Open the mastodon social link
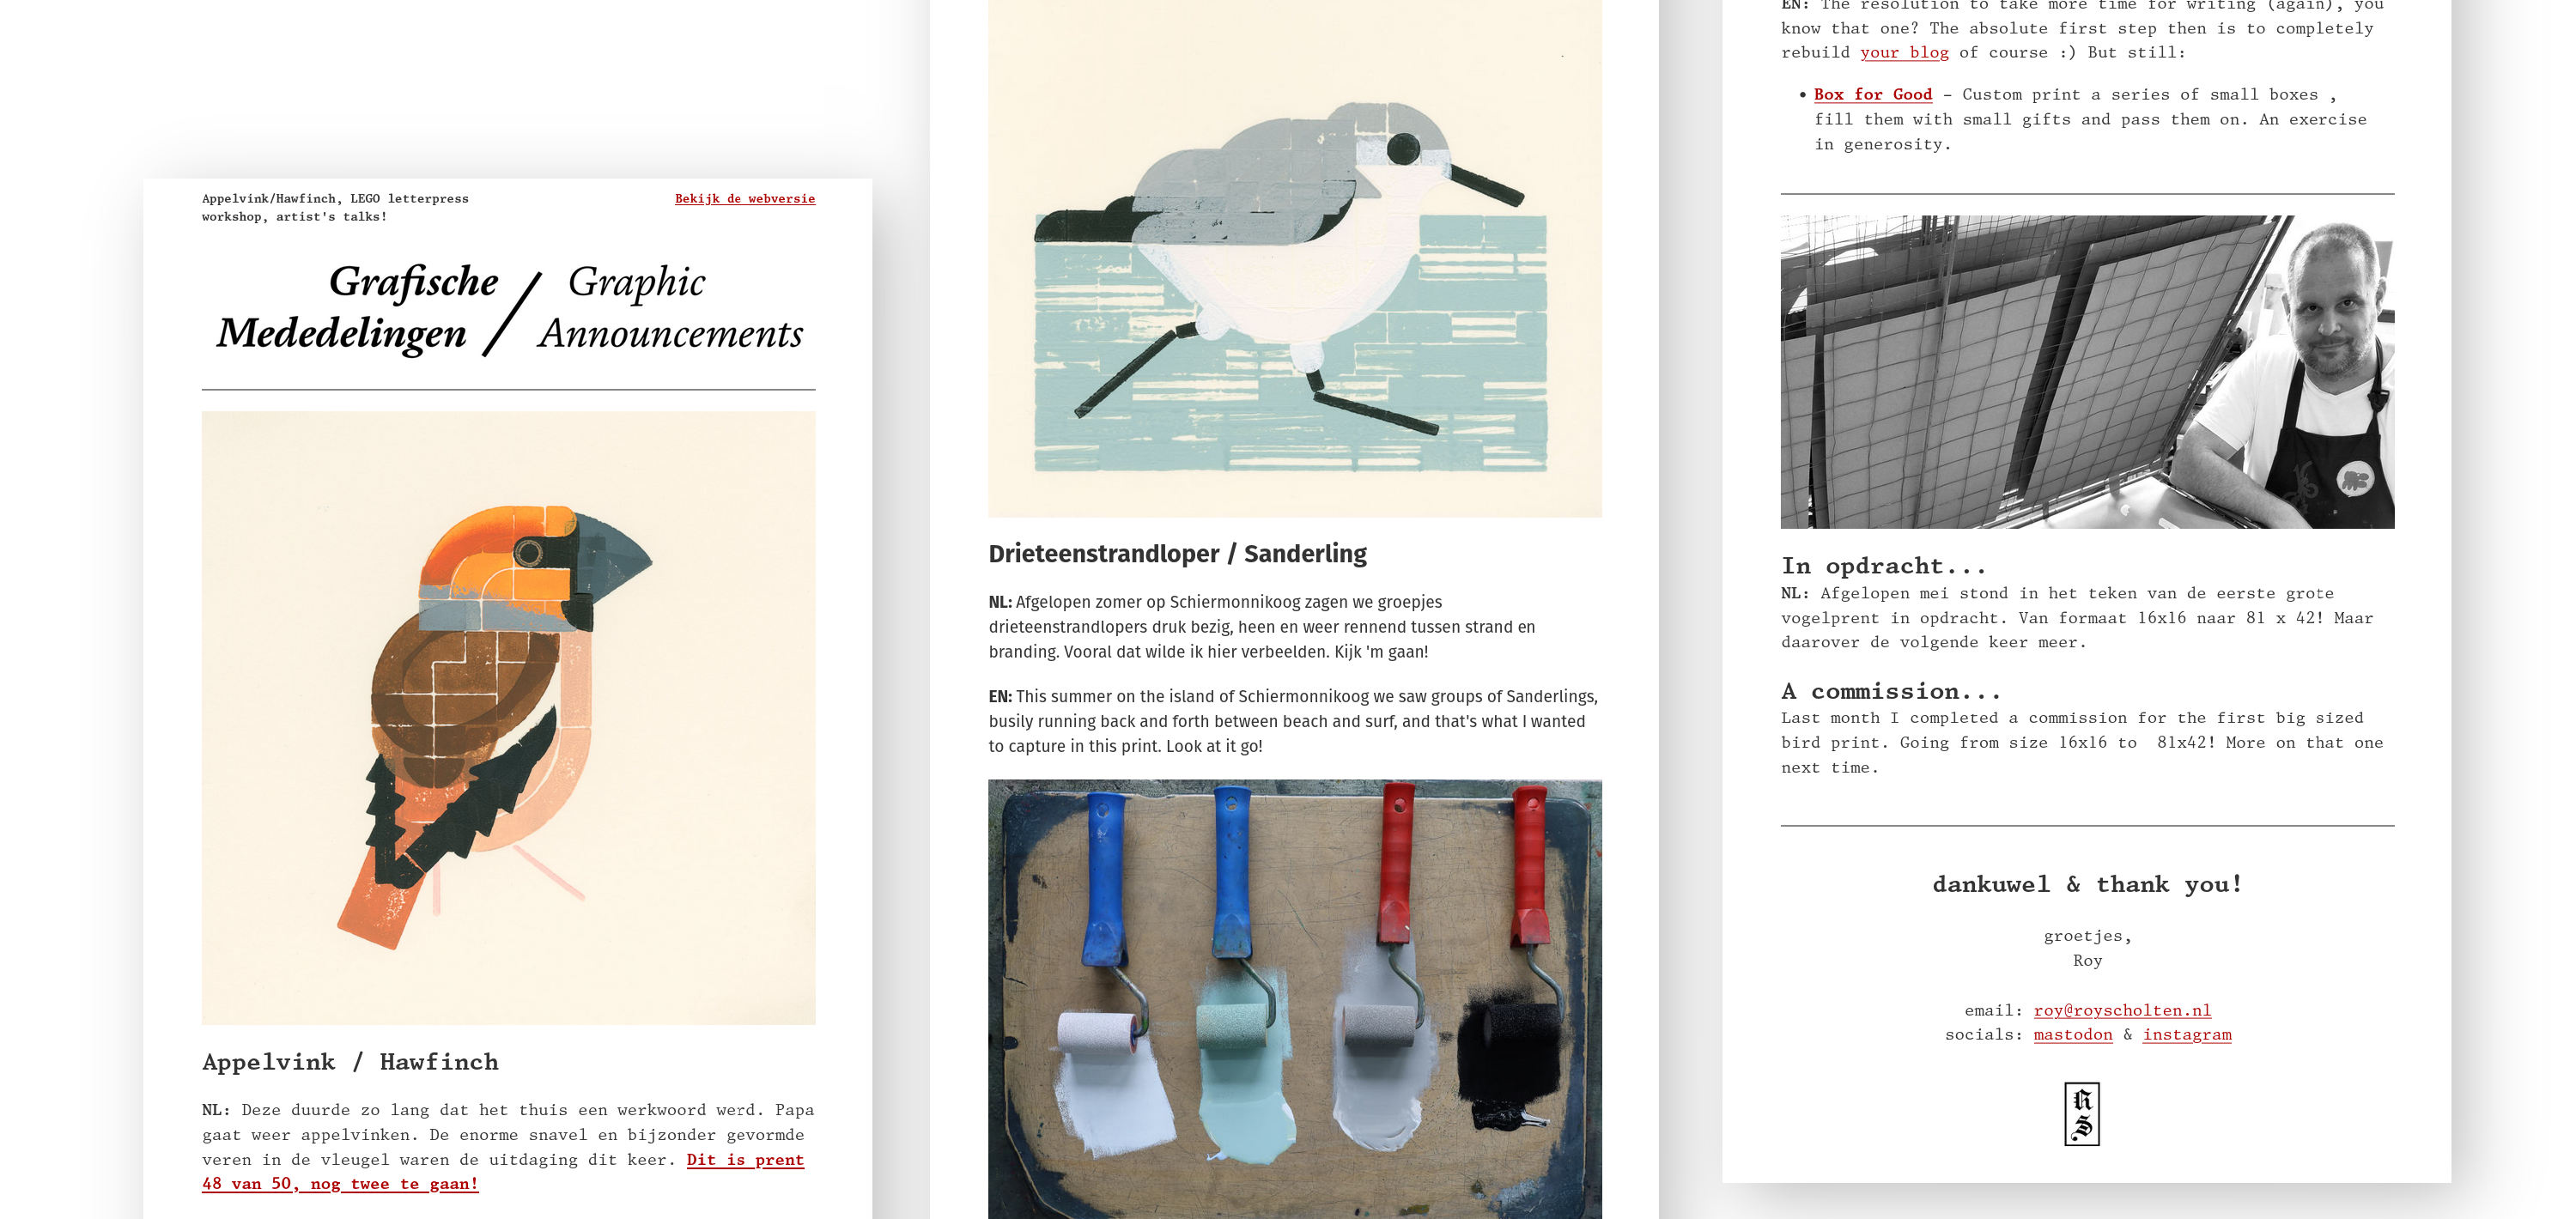 coord(2072,1035)
